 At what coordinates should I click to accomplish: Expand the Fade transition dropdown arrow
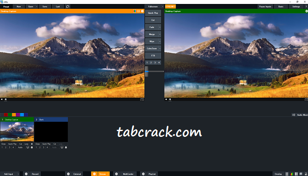tap(160, 27)
